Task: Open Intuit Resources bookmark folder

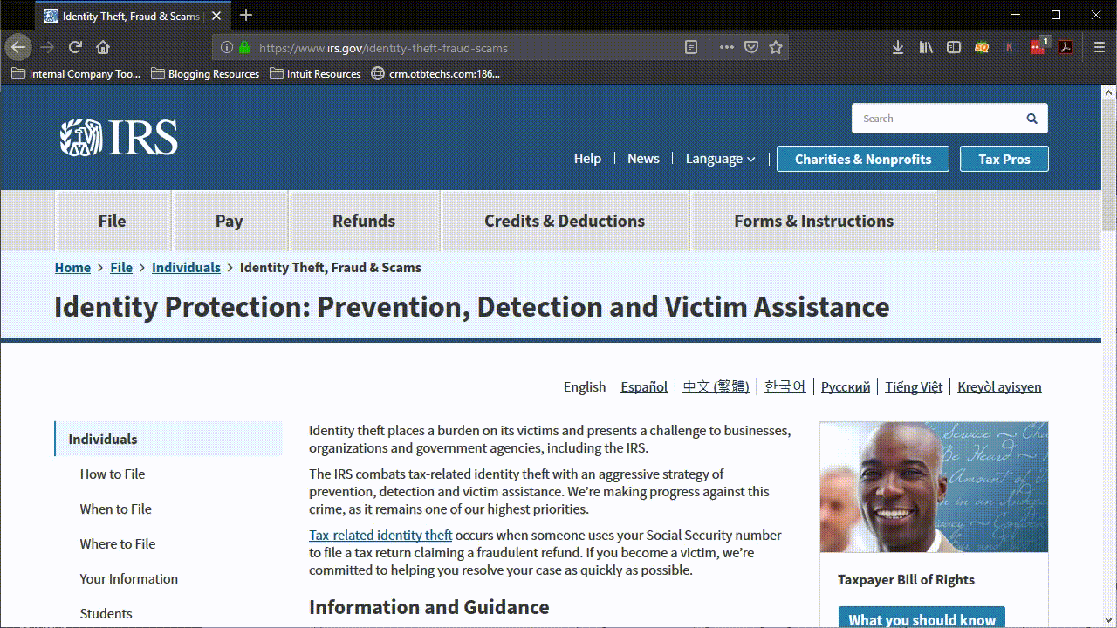Action: pos(315,74)
